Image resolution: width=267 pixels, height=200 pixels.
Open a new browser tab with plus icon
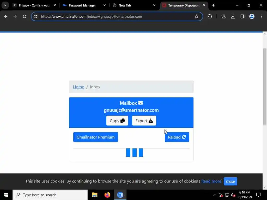[x=213, y=5]
